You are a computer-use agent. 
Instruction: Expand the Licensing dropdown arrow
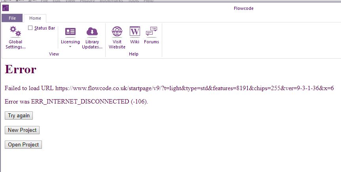click(x=70, y=47)
